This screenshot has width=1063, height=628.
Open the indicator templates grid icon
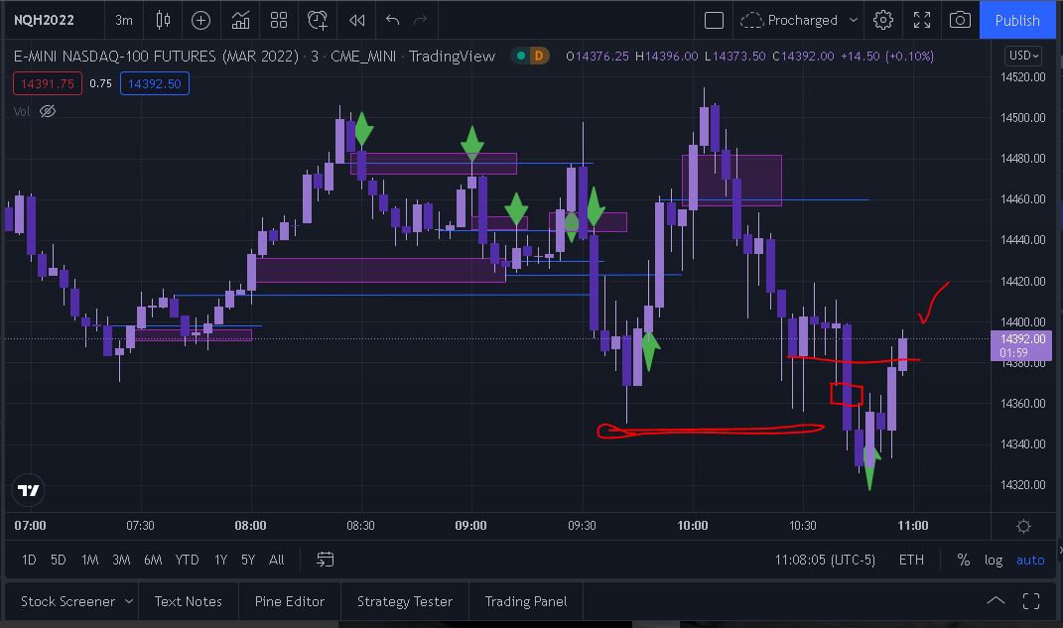(x=279, y=20)
